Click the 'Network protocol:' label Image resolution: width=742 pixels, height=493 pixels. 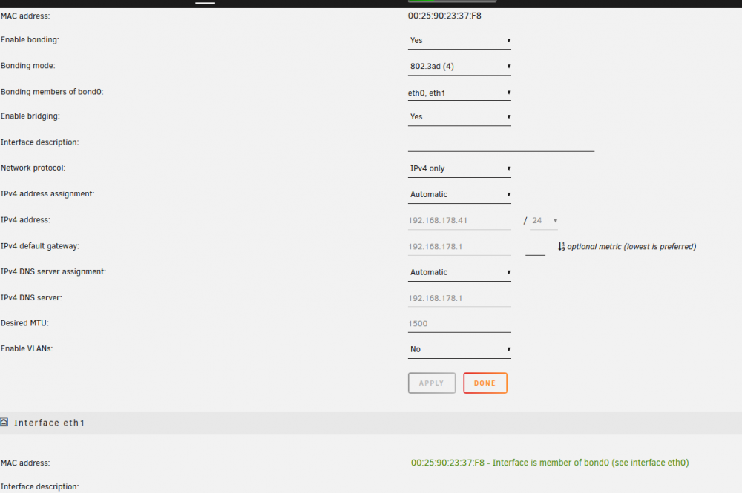(x=33, y=168)
